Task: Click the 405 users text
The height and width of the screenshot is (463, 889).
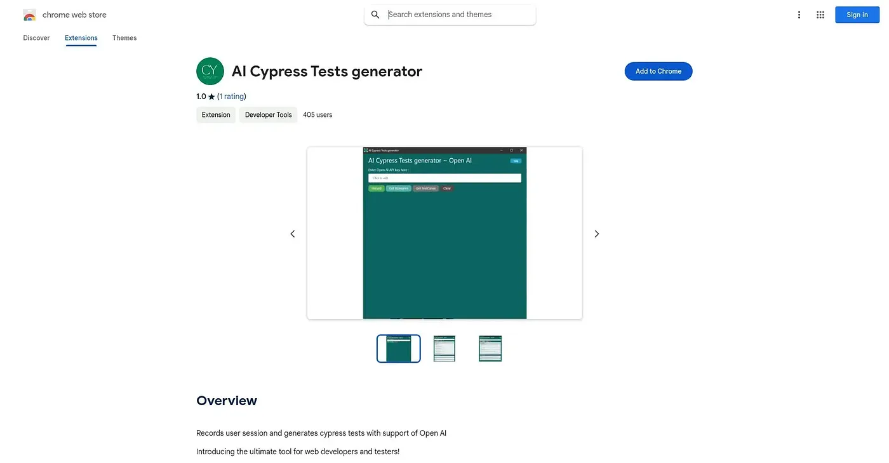Action: [x=317, y=115]
